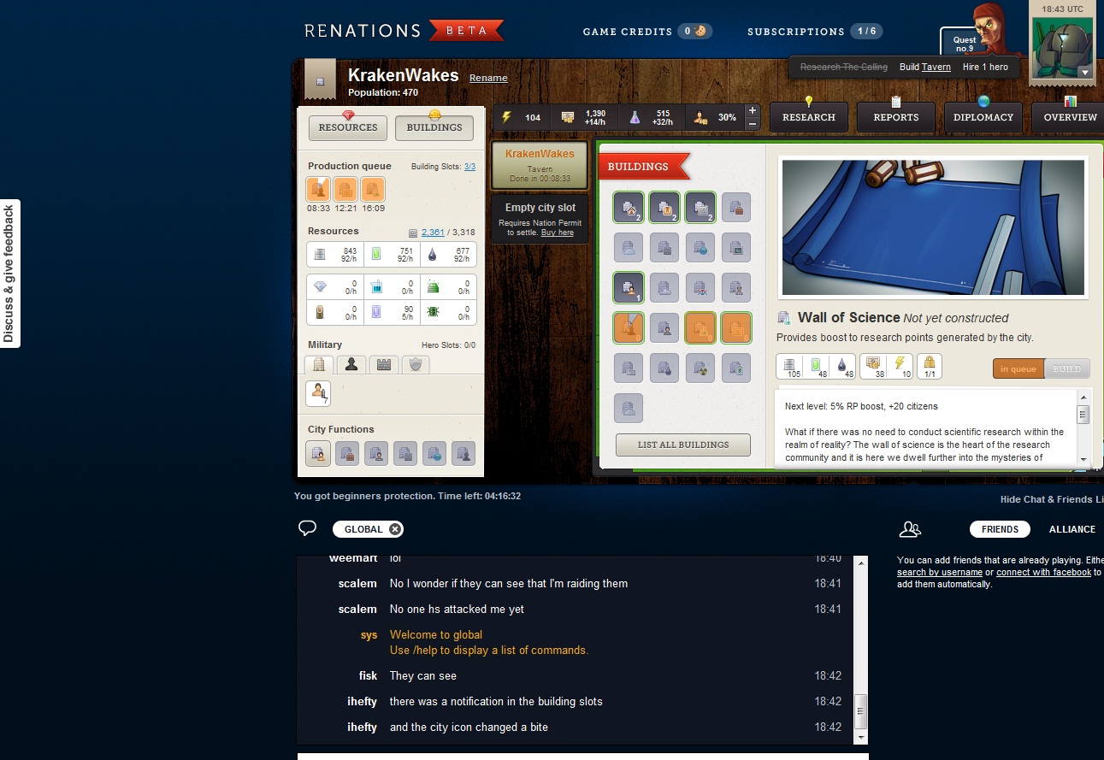This screenshot has height=760, width=1104.
Task: Open the Military buildings tab
Action: 319,364
